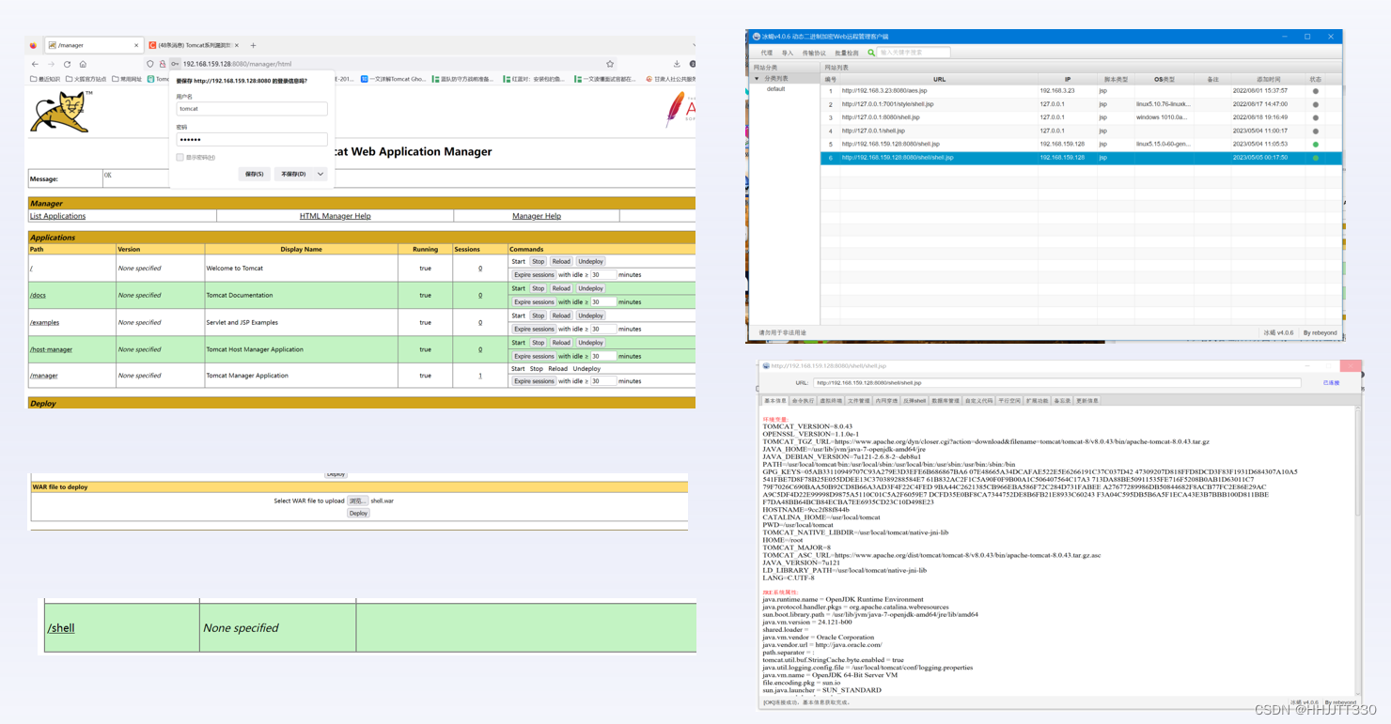1391x724 pixels.
Task: Focus the Behinder keyword search box
Action: click(914, 53)
